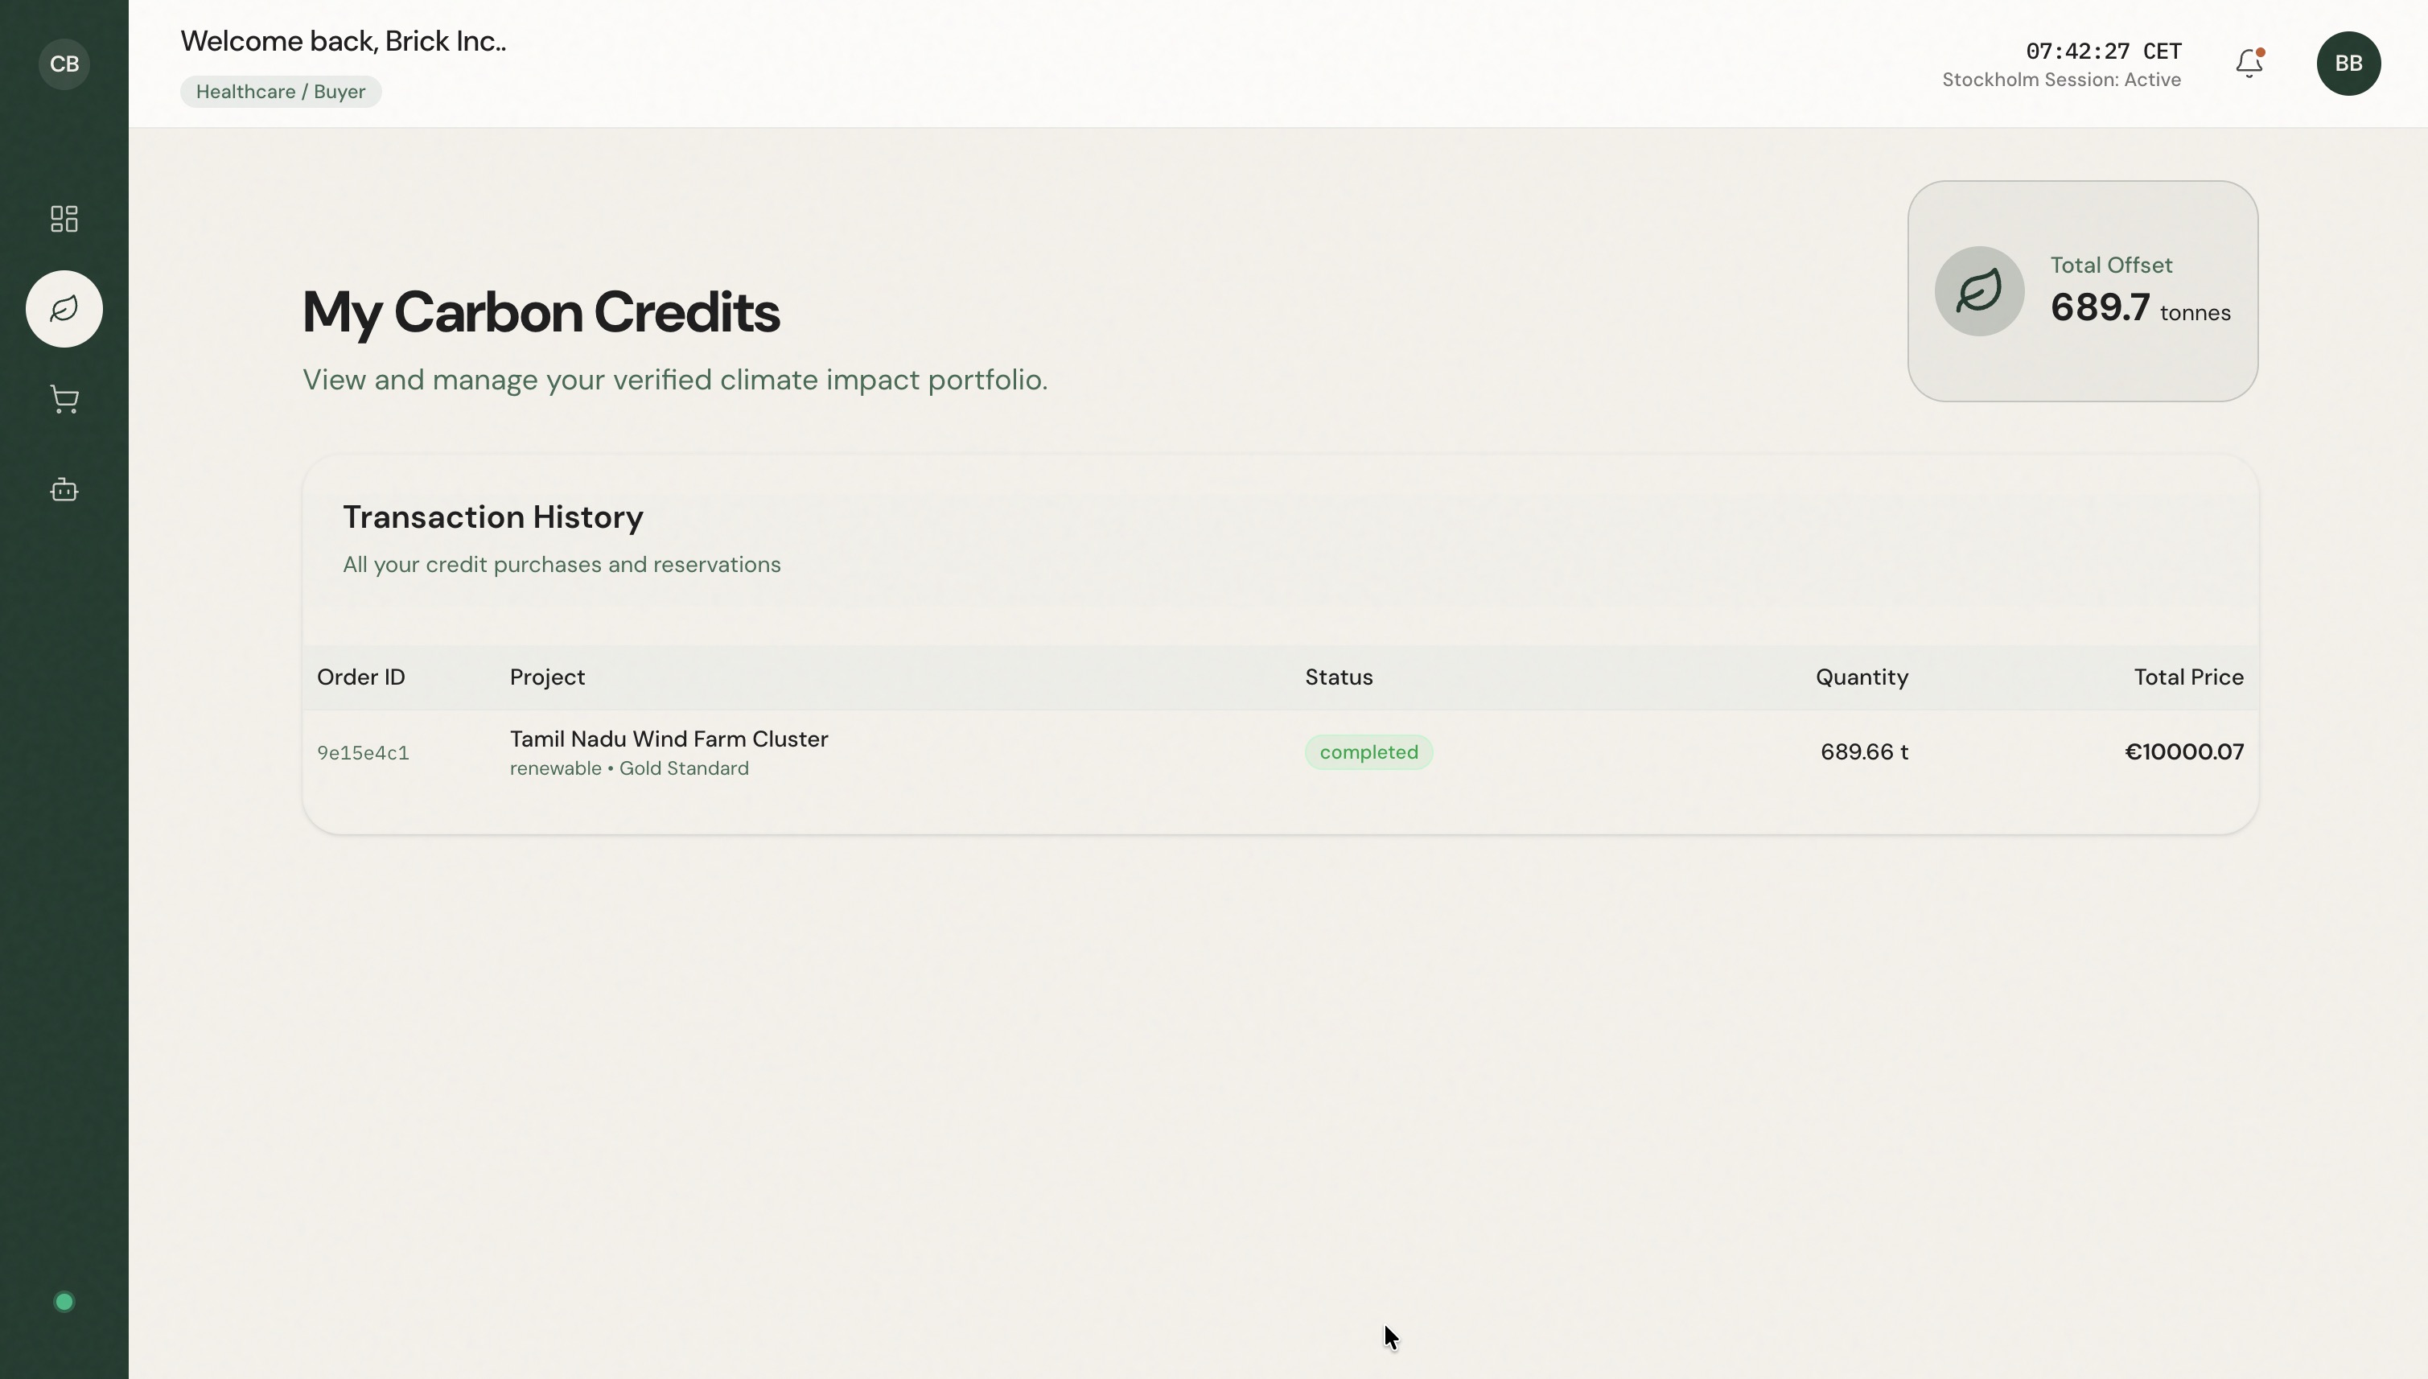Click the notification bell icon
The height and width of the screenshot is (1379, 2428).
coord(2249,64)
